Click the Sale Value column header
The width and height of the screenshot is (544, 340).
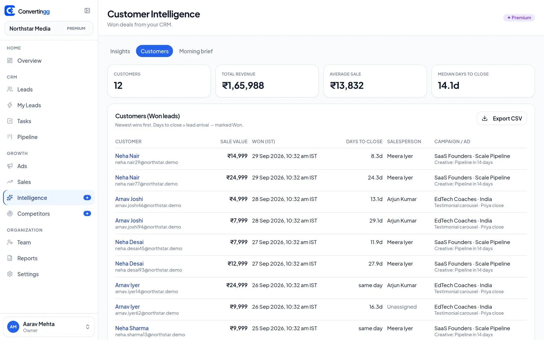coord(234,141)
